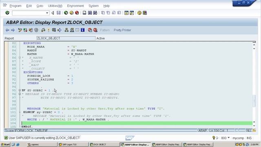Click the Find Next binoculars icon
This screenshot has width=261, height=147.
95,13
